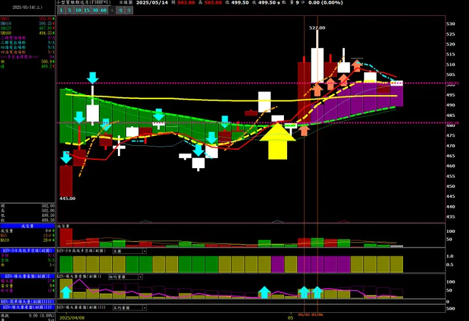Click the 527.00 high price label
The width and height of the screenshot is (469, 321).
[317, 28]
